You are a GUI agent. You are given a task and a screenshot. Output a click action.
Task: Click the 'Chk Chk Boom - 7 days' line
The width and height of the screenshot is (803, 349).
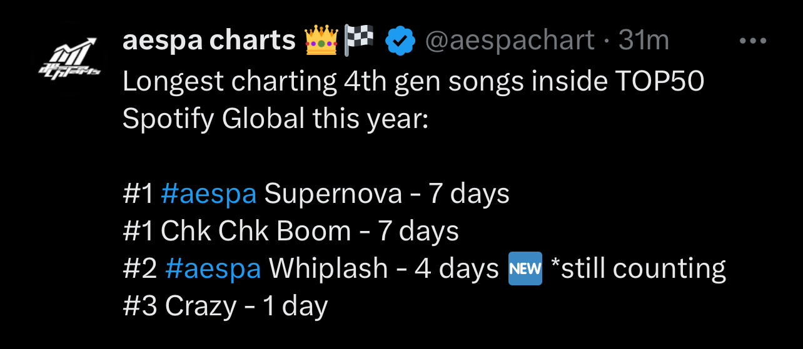tap(291, 232)
